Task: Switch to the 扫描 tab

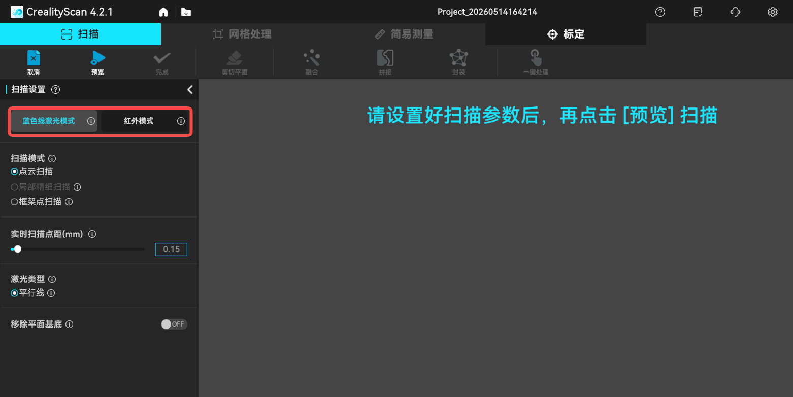Action: (80, 34)
